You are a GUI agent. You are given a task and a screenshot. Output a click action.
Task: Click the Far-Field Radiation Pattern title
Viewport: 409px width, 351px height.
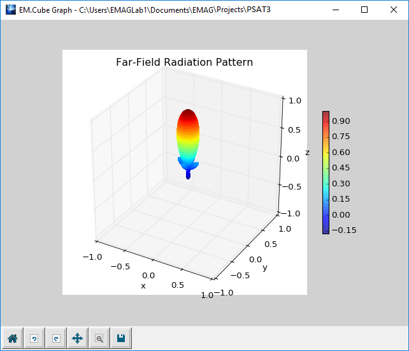pos(184,63)
